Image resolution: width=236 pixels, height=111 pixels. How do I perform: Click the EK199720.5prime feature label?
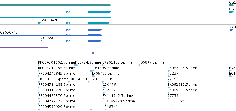[120, 101]
